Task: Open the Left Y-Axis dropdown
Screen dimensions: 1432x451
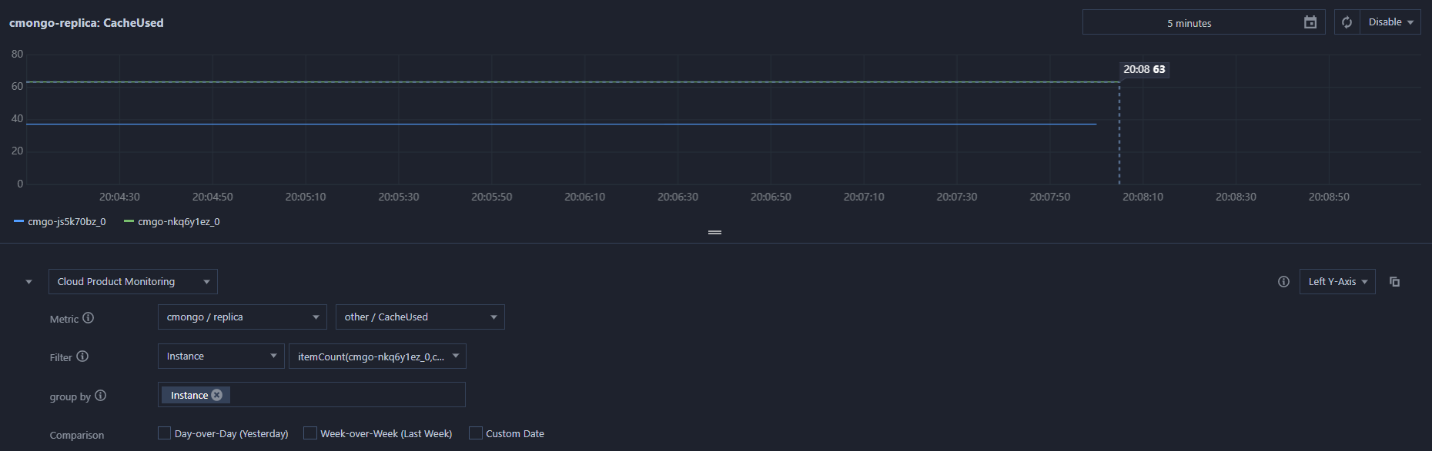Action: pyautogui.click(x=1337, y=282)
